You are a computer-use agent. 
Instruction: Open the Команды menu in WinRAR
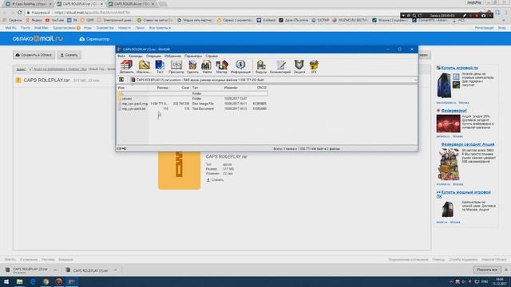tap(135, 56)
